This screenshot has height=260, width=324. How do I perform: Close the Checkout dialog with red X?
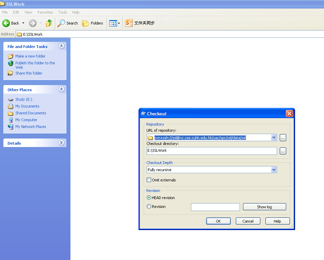(289, 113)
